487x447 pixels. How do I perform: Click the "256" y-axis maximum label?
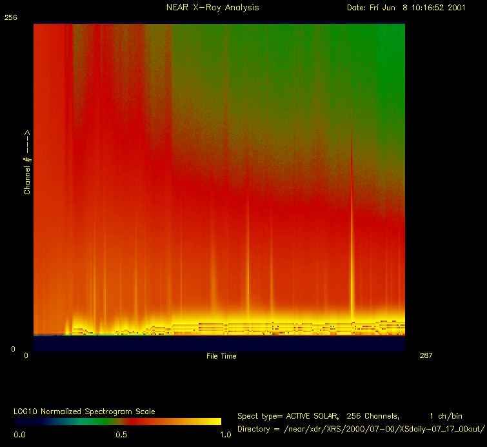(x=12, y=18)
